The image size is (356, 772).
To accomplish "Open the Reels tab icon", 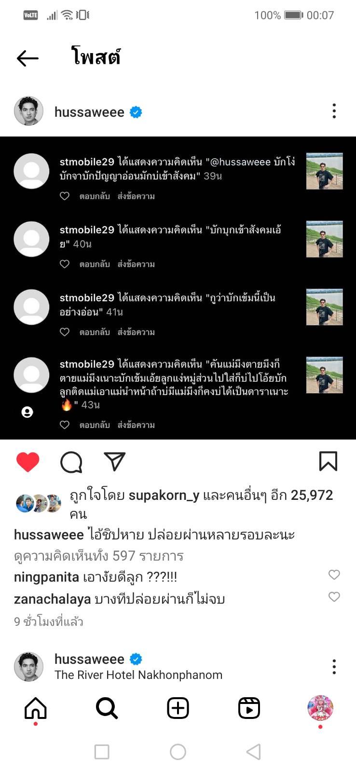I will [249, 708].
